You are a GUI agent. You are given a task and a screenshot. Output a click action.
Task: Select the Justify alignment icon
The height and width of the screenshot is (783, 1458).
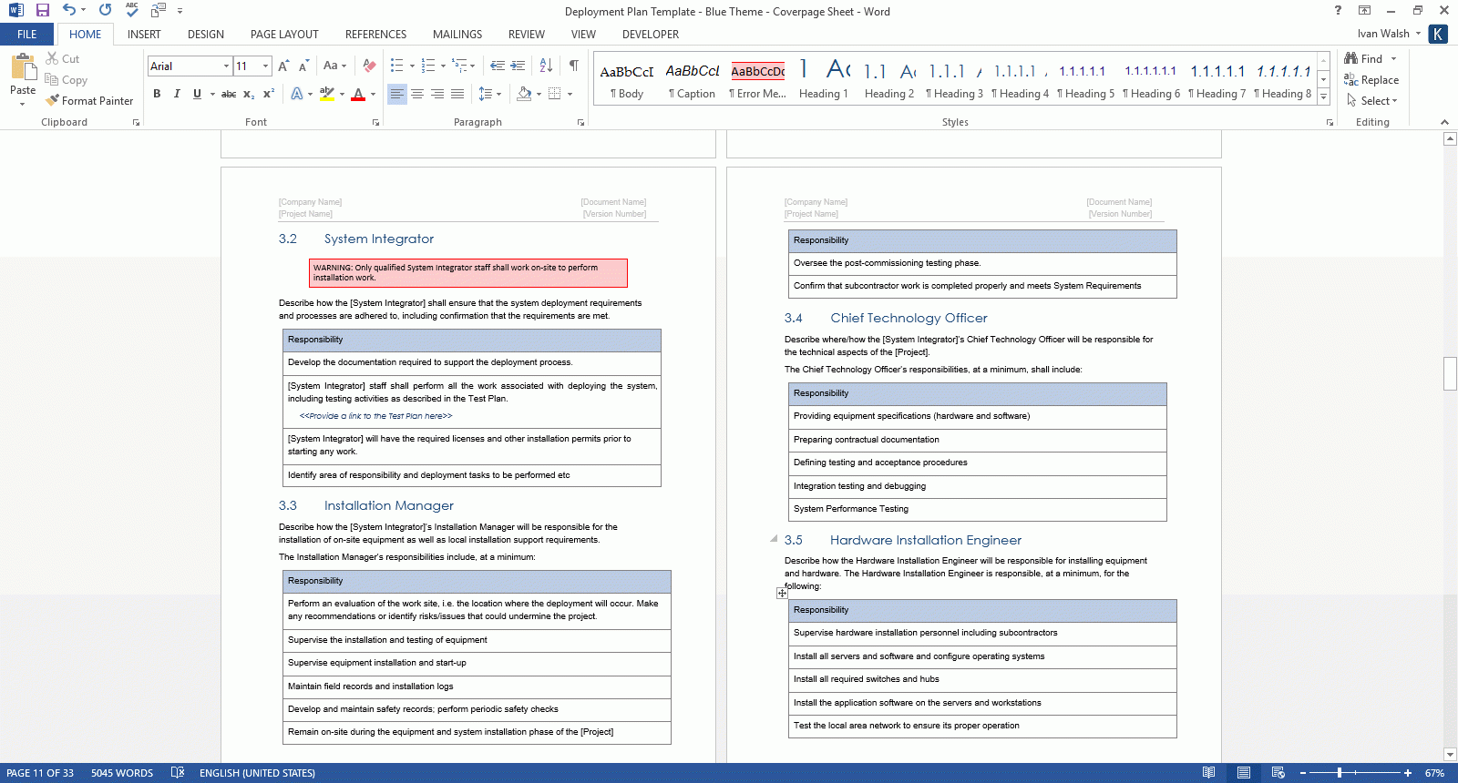[x=457, y=94]
